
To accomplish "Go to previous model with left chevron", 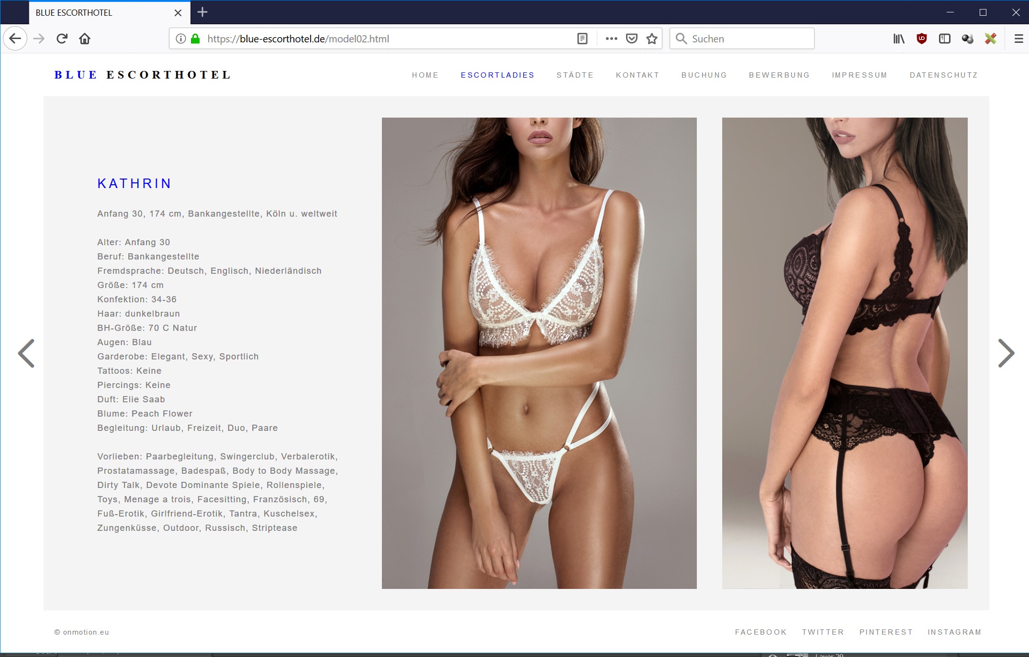I will 26,353.
